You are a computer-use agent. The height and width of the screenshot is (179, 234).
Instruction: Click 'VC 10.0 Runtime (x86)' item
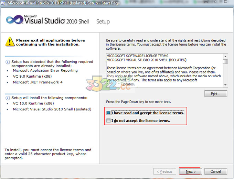pyautogui.click(x=33, y=103)
